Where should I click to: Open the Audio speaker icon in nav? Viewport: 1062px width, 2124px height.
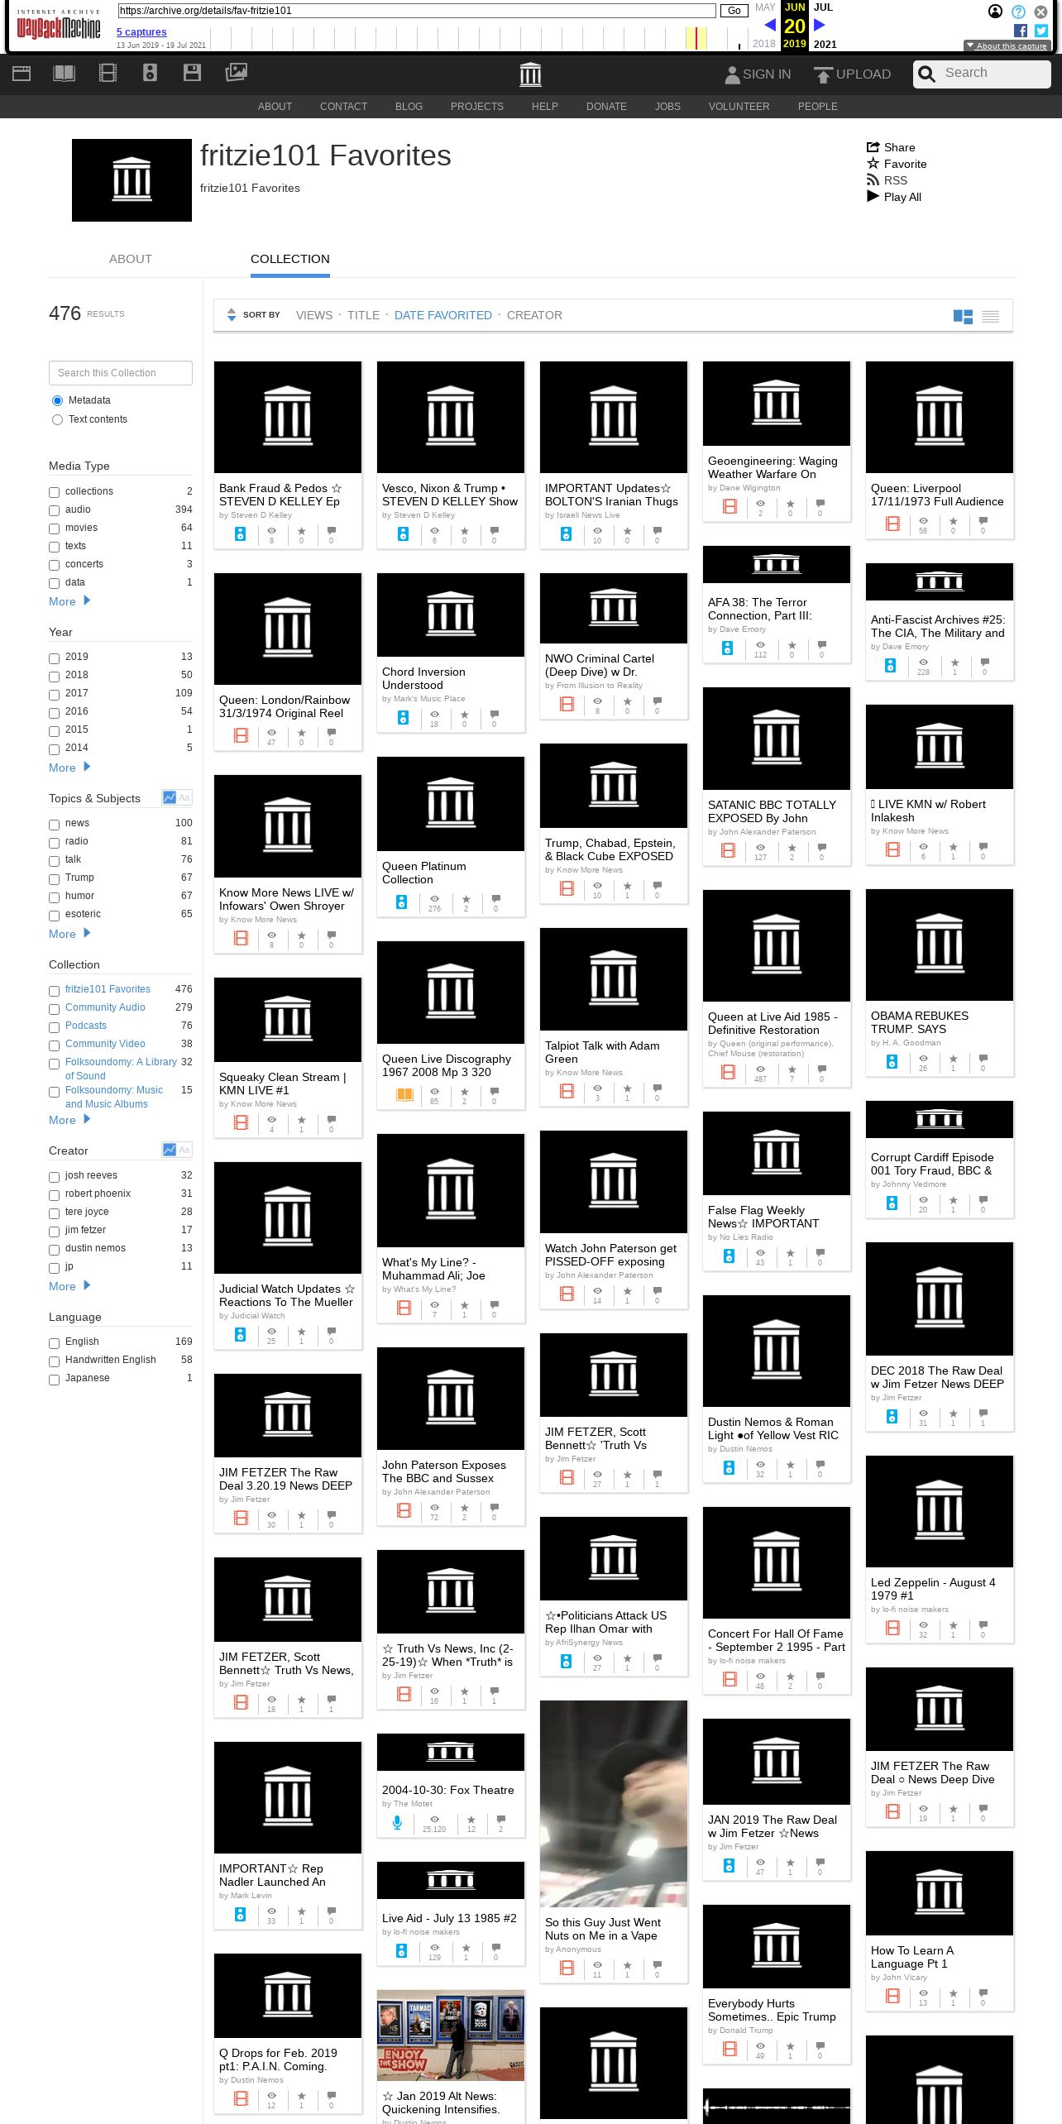pyautogui.click(x=150, y=73)
